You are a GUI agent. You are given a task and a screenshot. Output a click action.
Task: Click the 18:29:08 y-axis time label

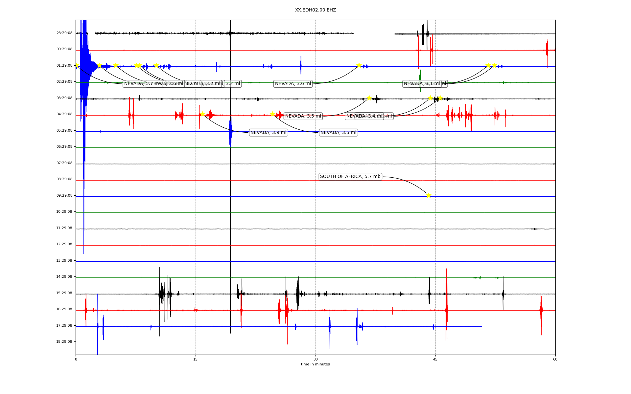[x=64, y=342]
